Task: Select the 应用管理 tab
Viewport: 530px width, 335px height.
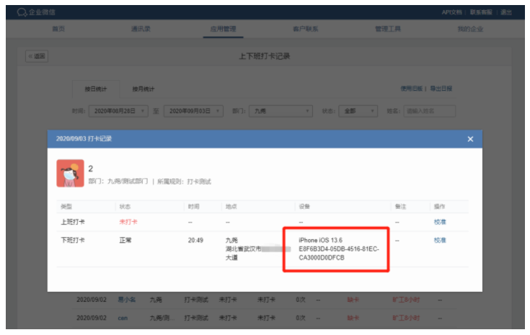Action: 223,29
